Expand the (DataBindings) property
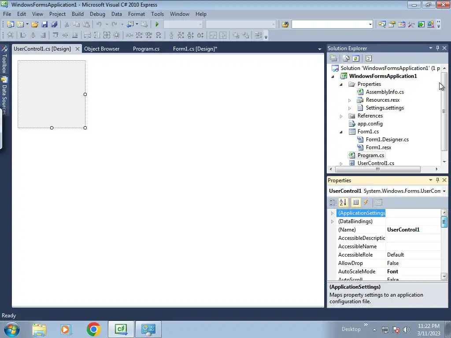451x338 pixels. click(332, 222)
